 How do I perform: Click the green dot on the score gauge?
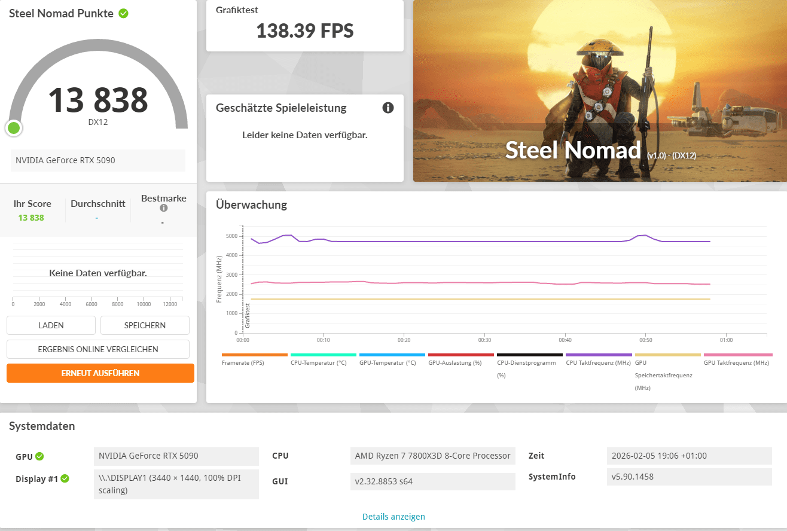point(14,127)
